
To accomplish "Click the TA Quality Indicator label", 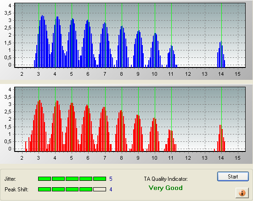I will 166,179.
